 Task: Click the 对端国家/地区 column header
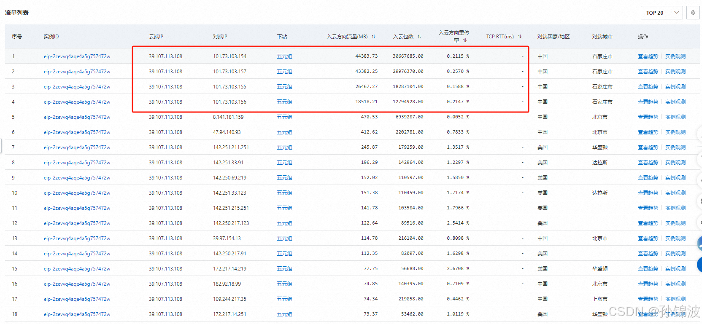553,37
